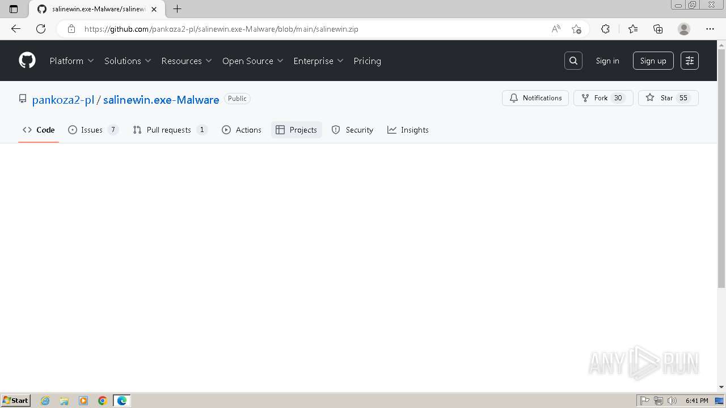
Task: Expand the Solutions dropdown menu
Action: (x=128, y=61)
